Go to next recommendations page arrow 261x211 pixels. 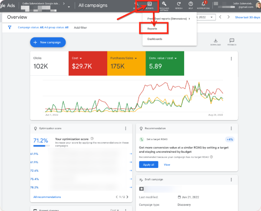[127, 197]
